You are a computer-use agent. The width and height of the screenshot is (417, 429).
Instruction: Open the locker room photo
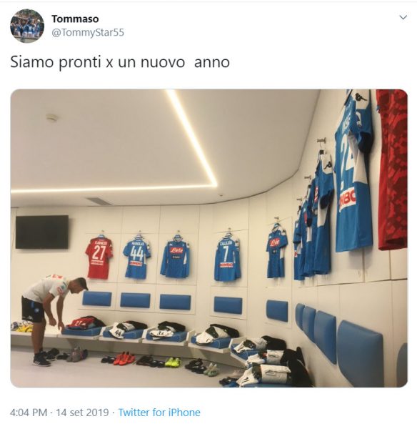(208, 238)
